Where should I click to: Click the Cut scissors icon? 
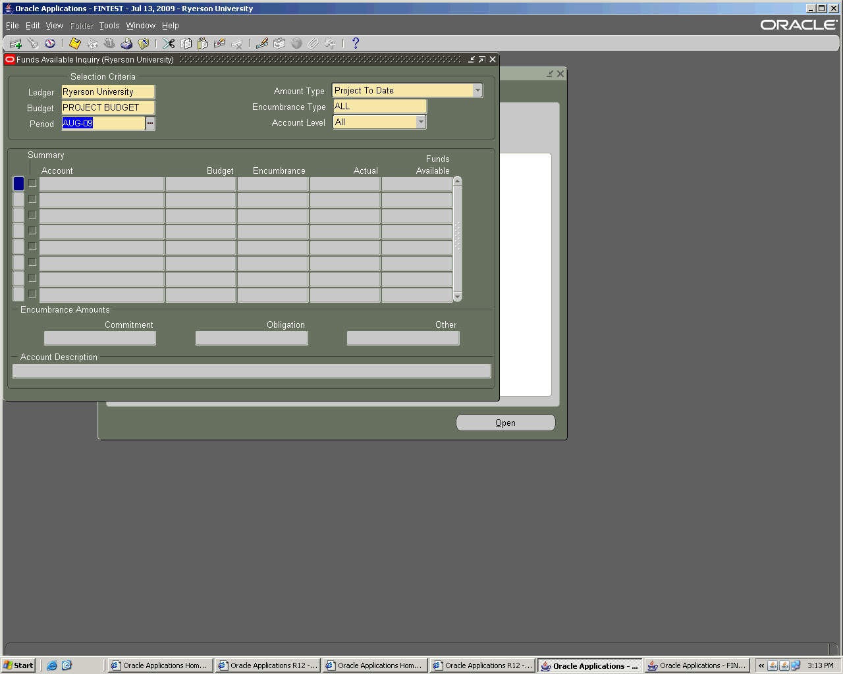(169, 43)
